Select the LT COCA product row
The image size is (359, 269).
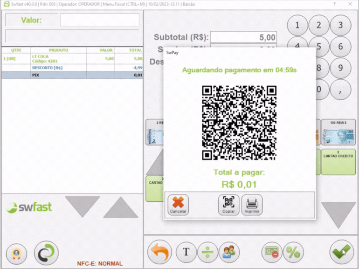click(x=72, y=59)
